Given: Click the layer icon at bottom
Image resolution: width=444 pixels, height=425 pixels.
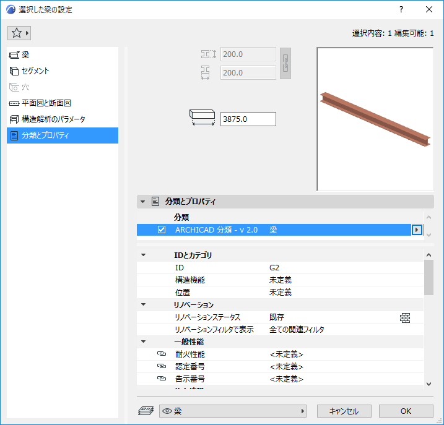Looking at the screenshot, I should click(x=146, y=411).
